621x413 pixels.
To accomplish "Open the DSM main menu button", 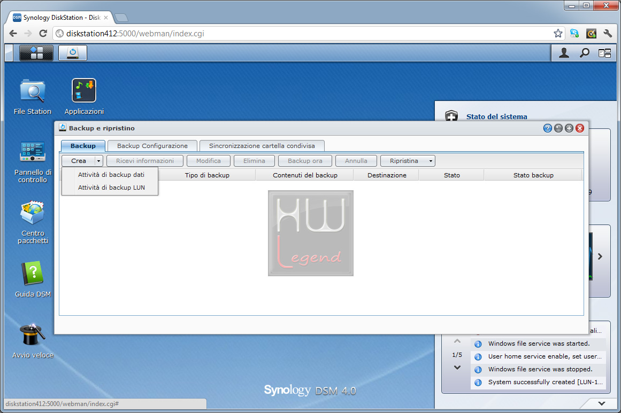I will (x=36, y=52).
